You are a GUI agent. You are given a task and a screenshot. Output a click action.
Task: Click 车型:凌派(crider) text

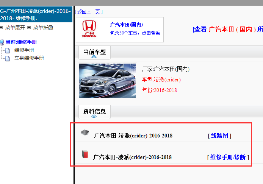click(x=161, y=80)
